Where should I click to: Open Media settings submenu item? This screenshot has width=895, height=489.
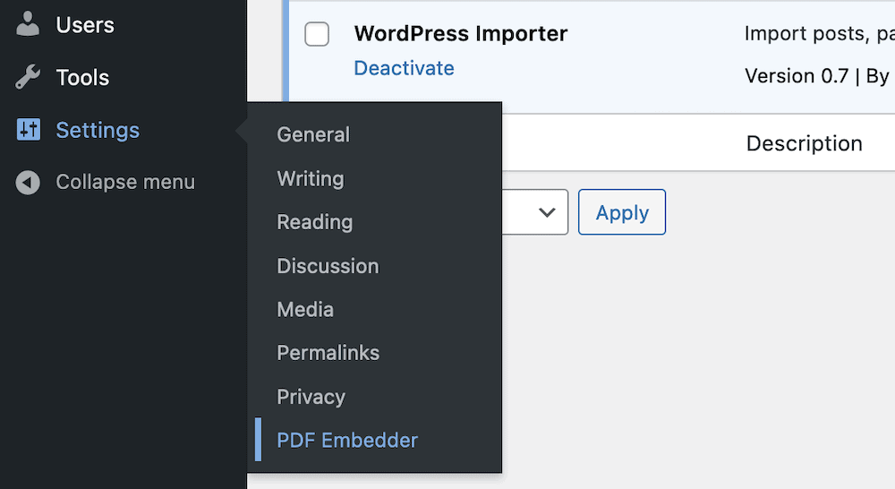pyautogui.click(x=305, y=310)
